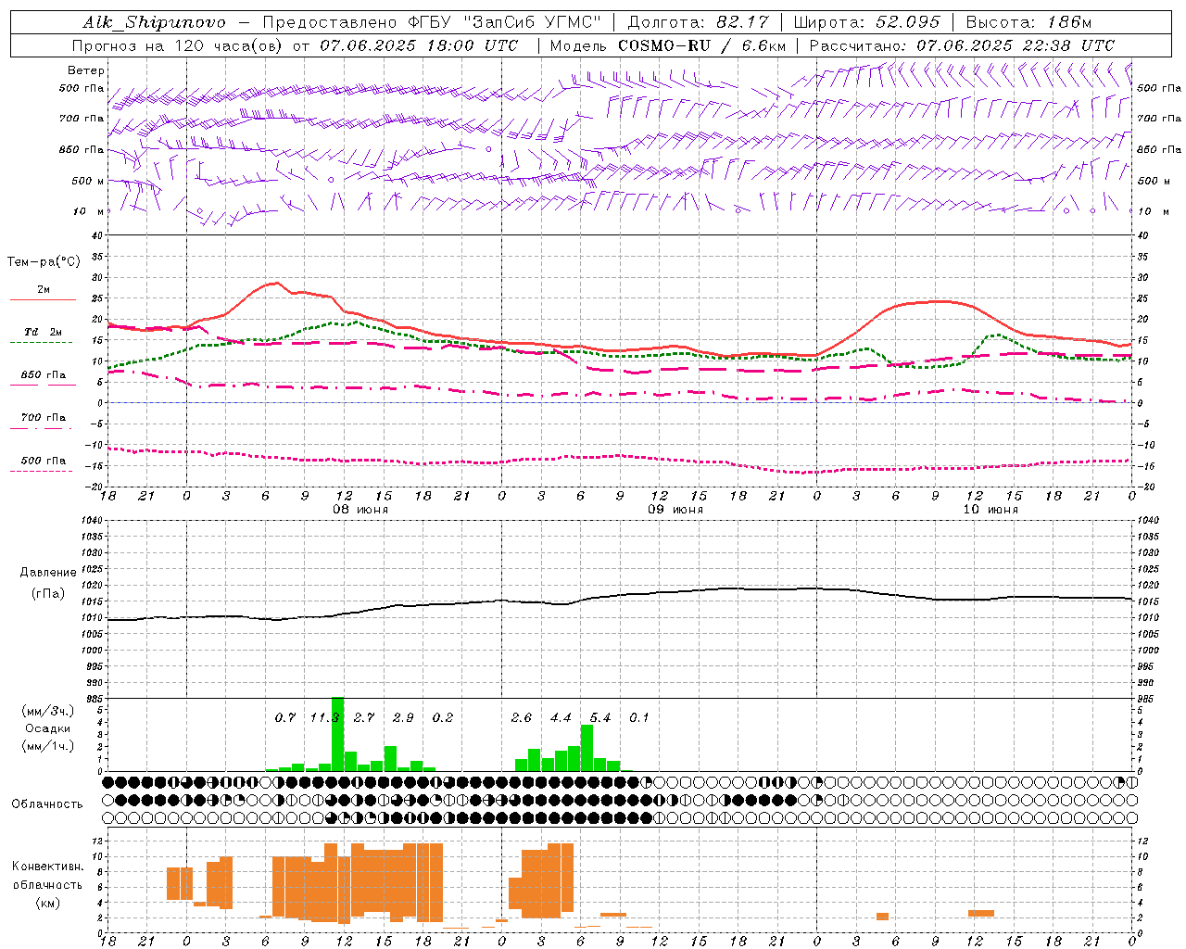Screen dimensions: 1186x949
Task: Click the tallest green precipitation bar
Action: pos(337,734)
